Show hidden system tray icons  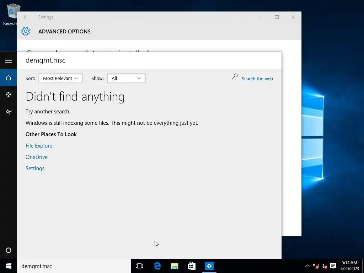click(x=307, y=266)
